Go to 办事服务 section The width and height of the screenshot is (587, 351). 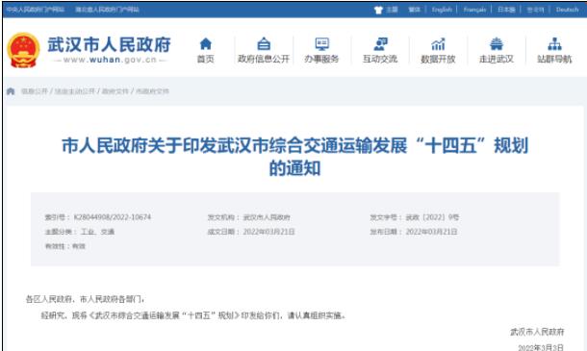pyautogui.click(x=321, y=50)
